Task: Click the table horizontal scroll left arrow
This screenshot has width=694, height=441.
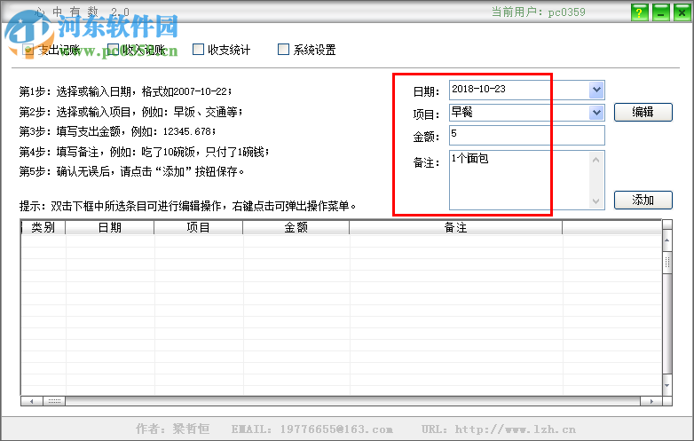Action: (32, 401)
